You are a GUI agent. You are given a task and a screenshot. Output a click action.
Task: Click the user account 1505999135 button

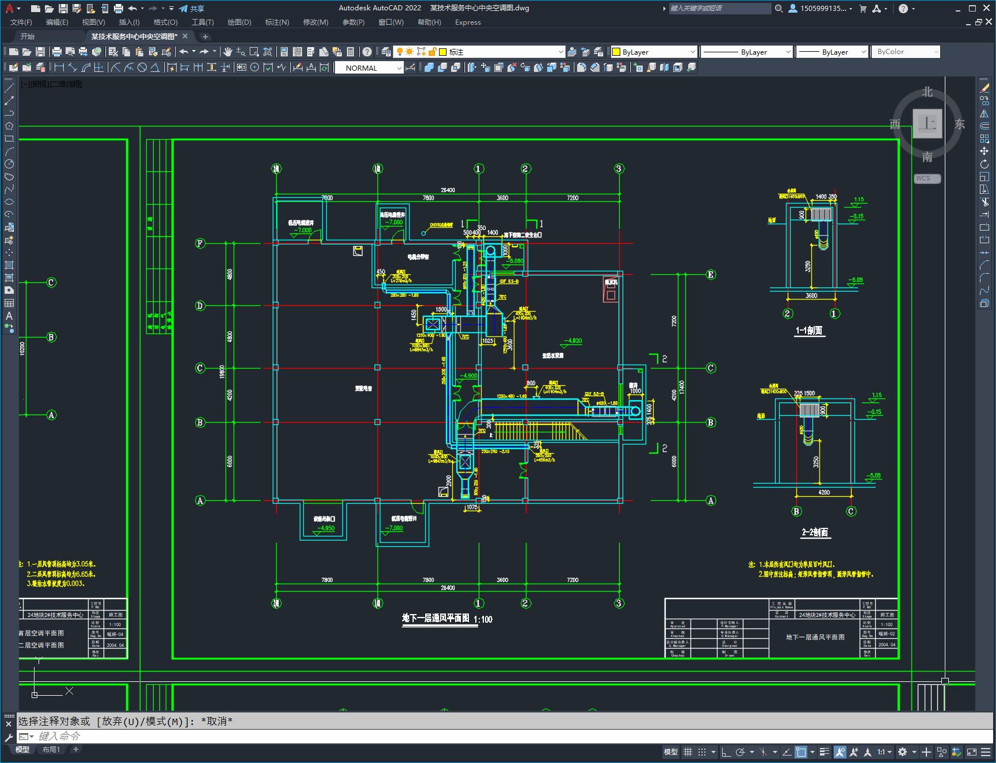(821, 8)
